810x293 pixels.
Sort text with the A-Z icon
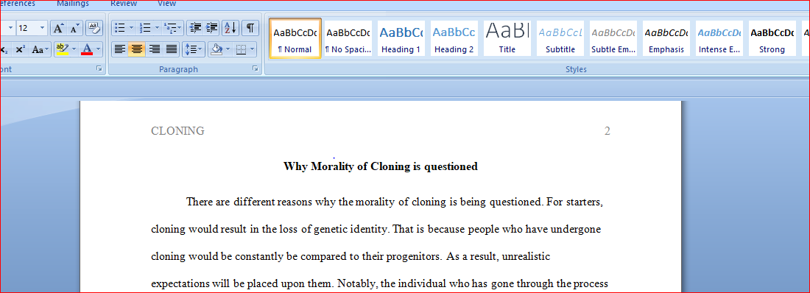coord(231,28)
